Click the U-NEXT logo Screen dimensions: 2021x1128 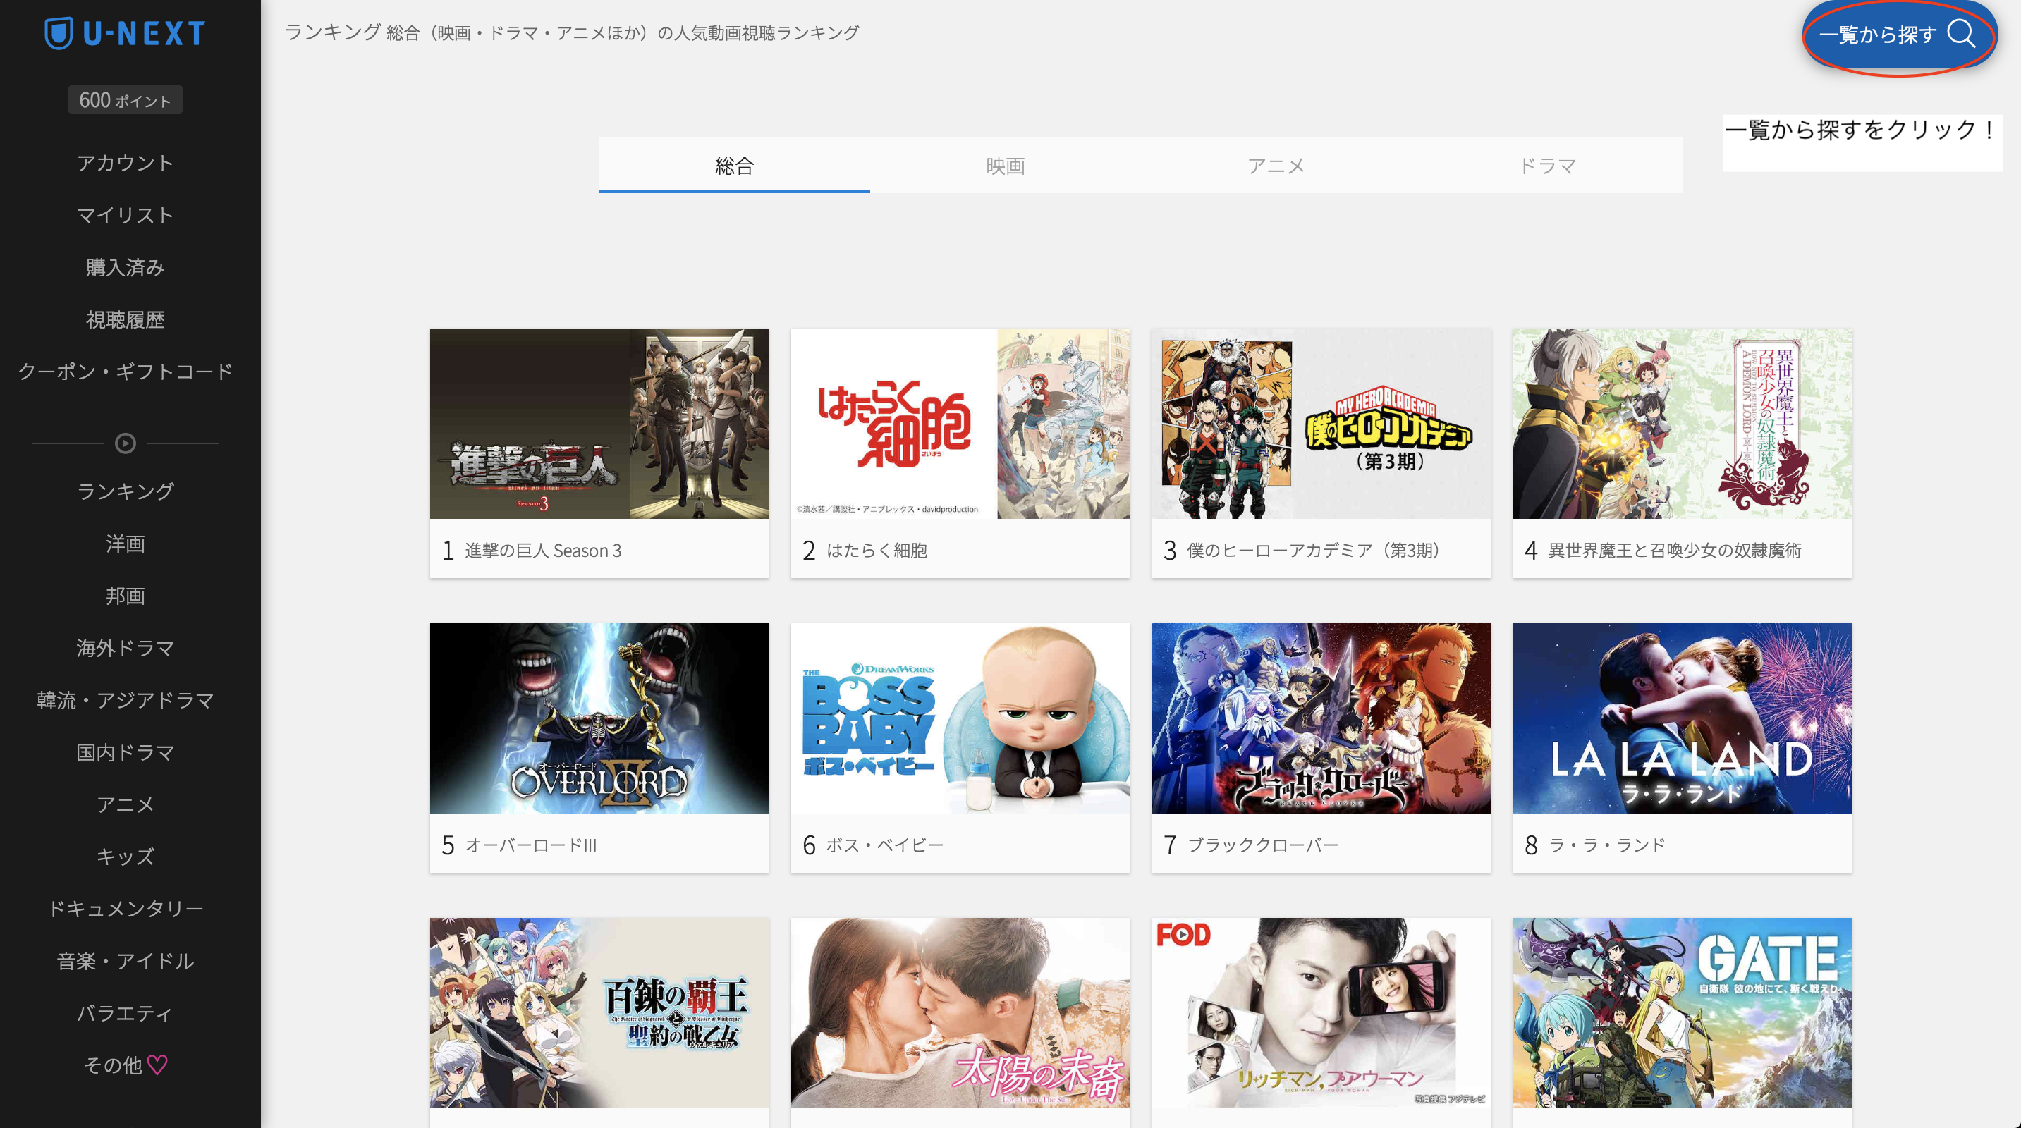pyautogui.click(x=126, y=33)
